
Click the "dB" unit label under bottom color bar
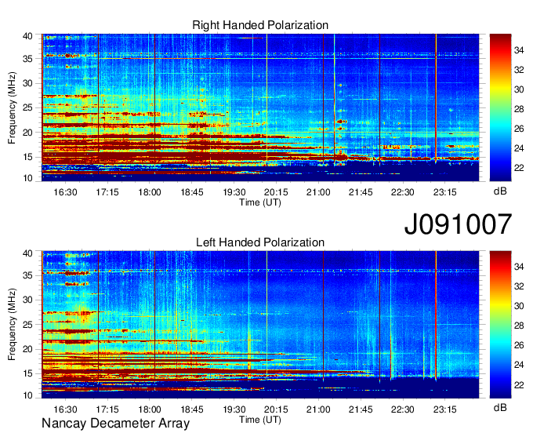(x=500, y=407)
